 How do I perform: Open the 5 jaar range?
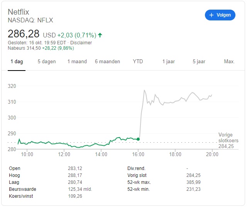point(199,61)
